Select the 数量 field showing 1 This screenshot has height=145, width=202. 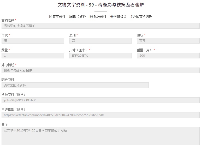tap(33, 56)
